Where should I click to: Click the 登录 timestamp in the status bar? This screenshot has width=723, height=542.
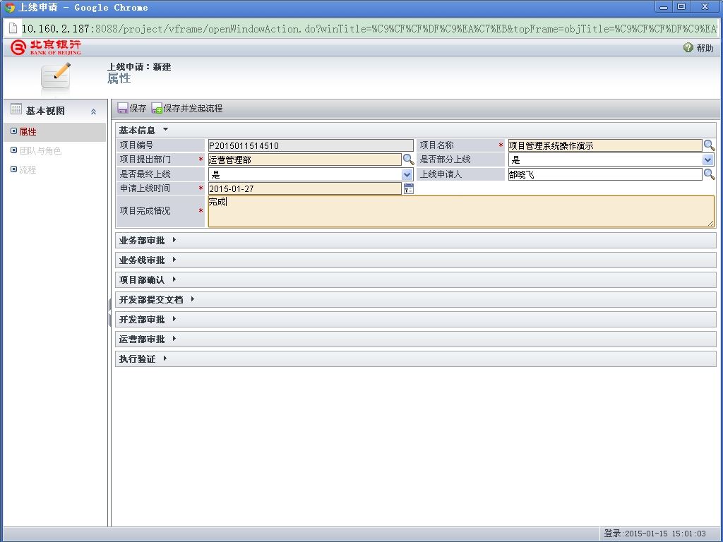(655, 534)
